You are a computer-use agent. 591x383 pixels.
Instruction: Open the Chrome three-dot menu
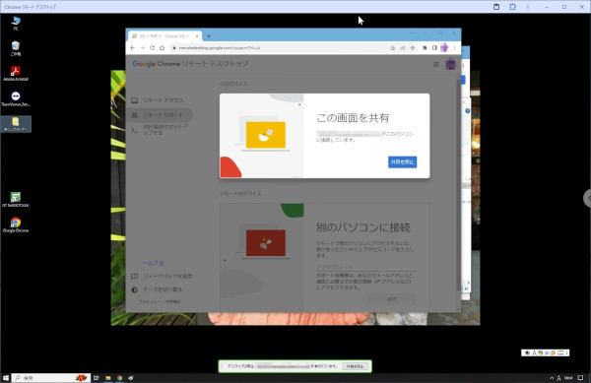point(454,48)
